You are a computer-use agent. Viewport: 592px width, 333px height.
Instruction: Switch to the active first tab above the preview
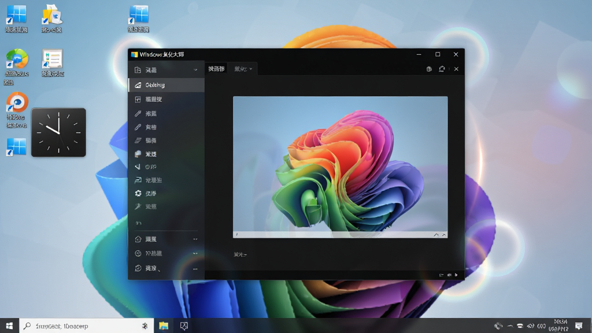click(216, 69)
